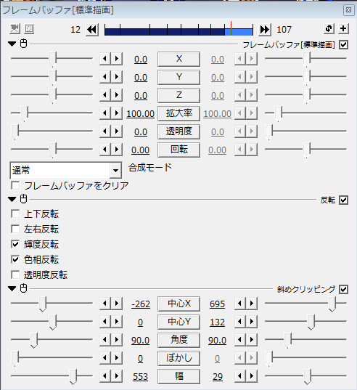Decrease left 中心X value with left arrow
Image resolution: width=357 pixels, height=390 pixels.
point(105,304)
